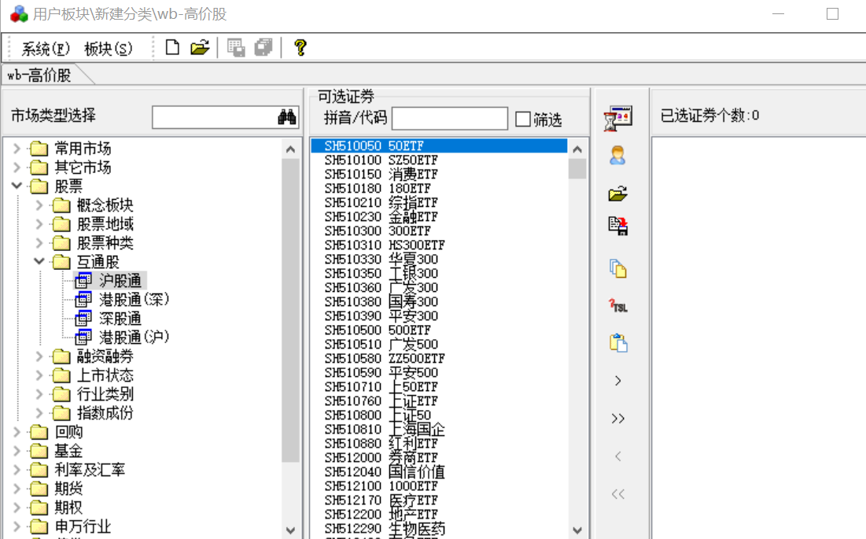Select 深股通 tree item
This screenshot has height=539, width=866.
tap(120, 318)
